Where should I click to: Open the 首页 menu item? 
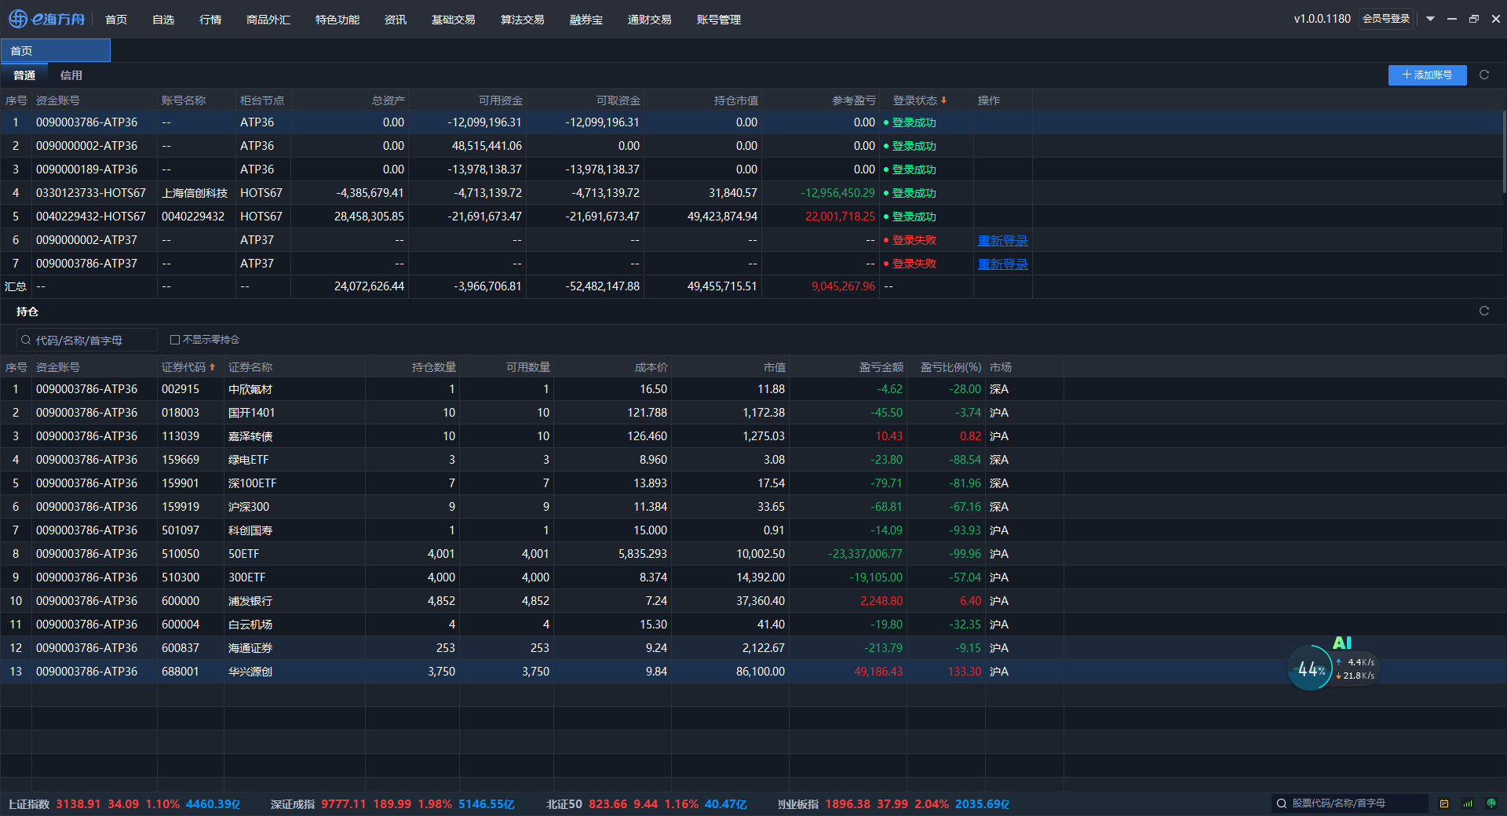(116, 20)
